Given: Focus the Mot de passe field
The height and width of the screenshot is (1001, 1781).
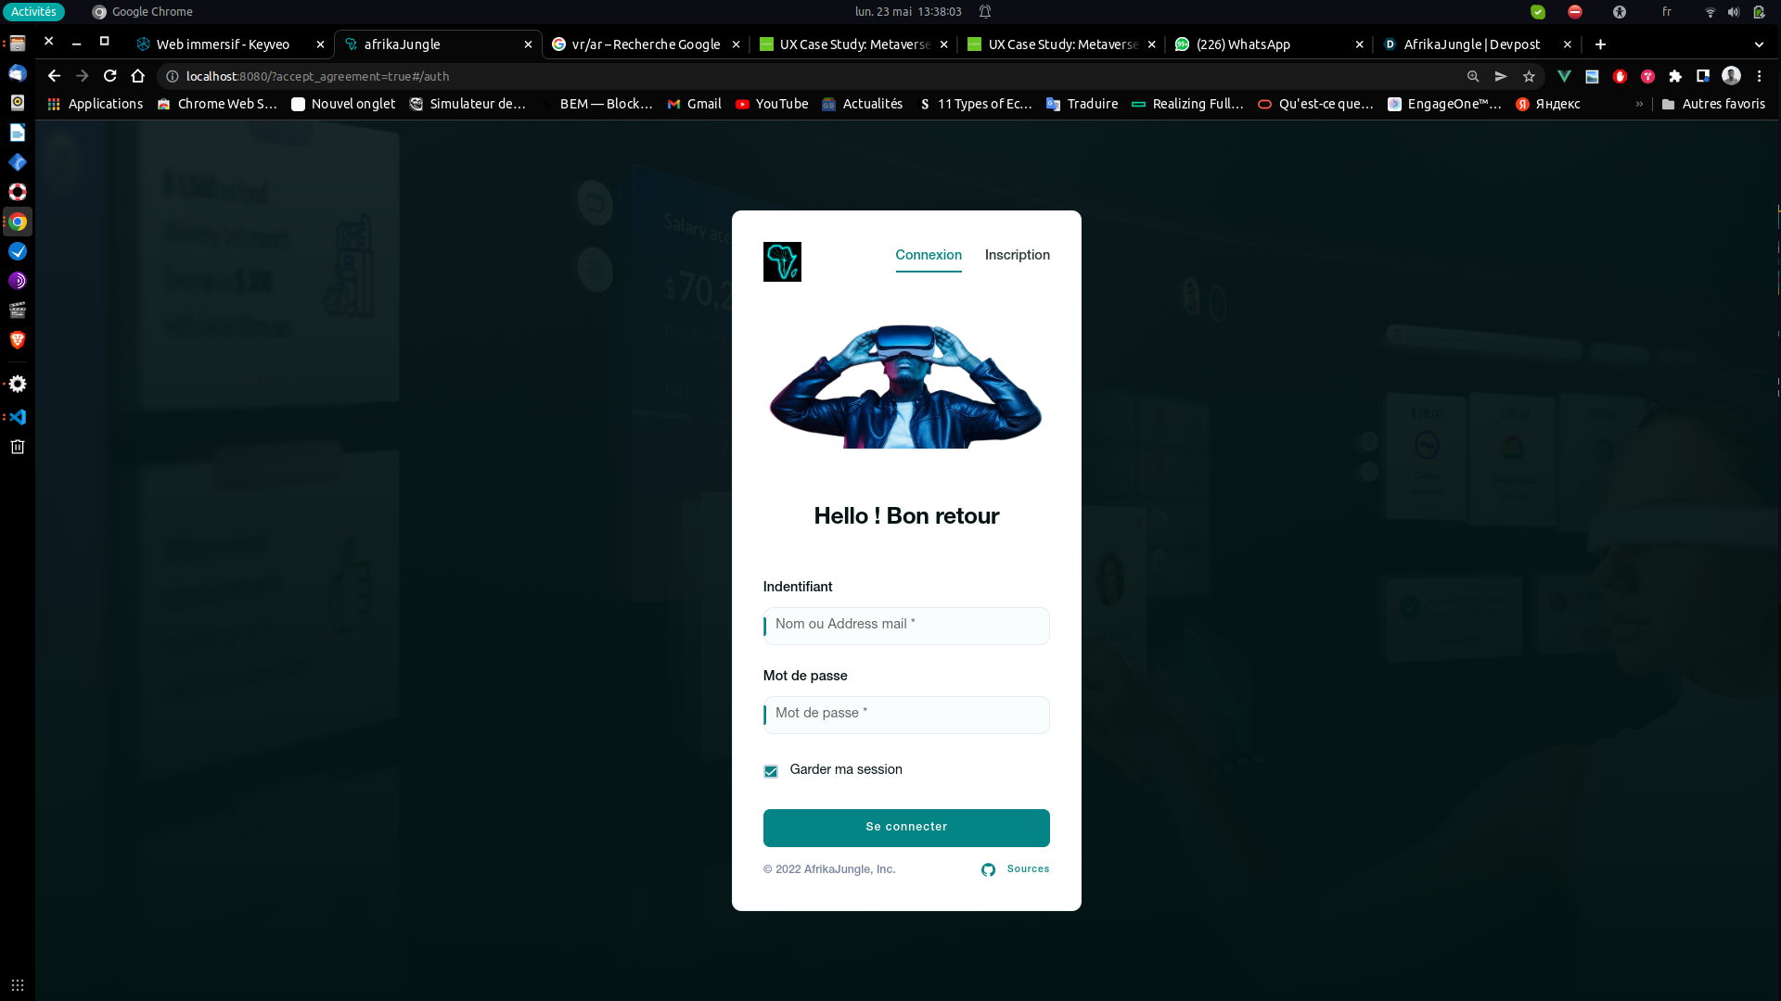Looking at the screenshot, I should point(906,714).
